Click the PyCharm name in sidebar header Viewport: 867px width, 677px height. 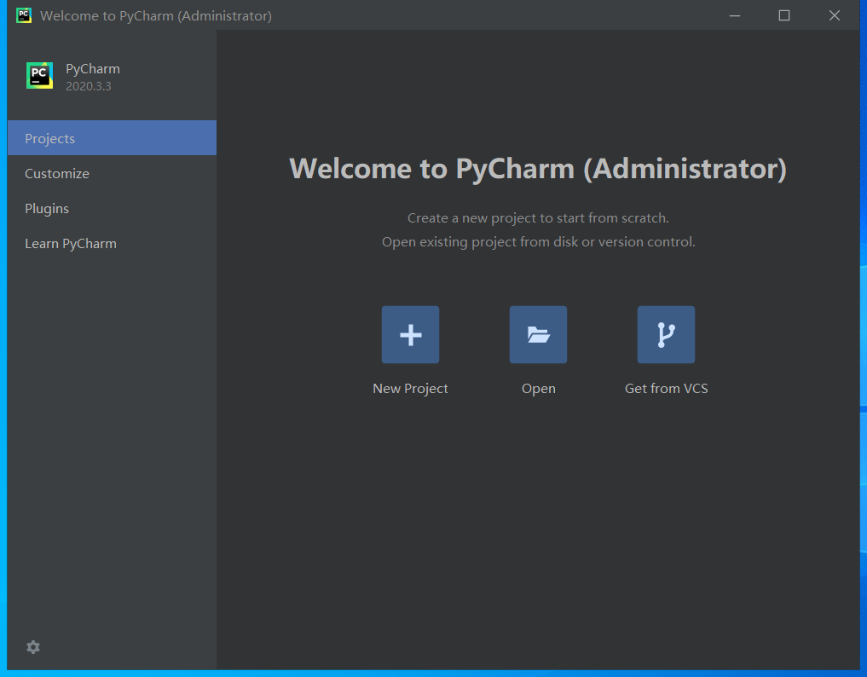click(x=93, y=69)
